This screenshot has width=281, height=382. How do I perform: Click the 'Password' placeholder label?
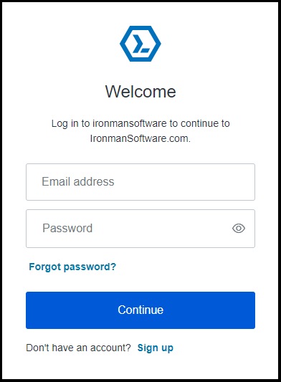[67, 229]
